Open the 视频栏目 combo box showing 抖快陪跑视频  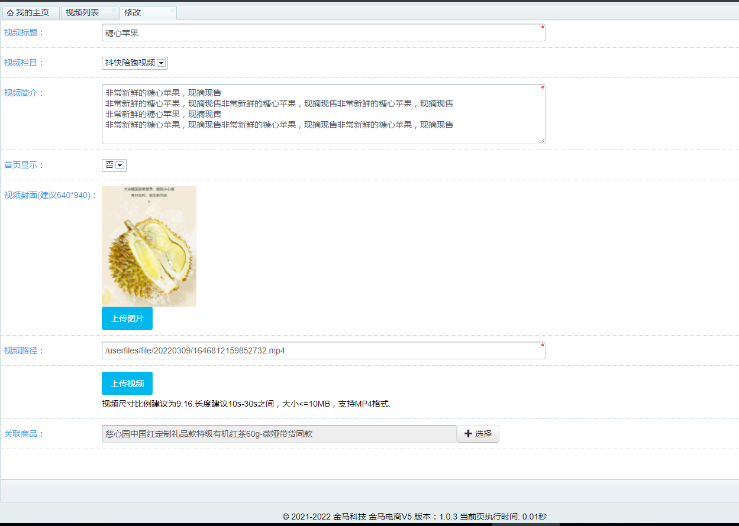point(134,63)
